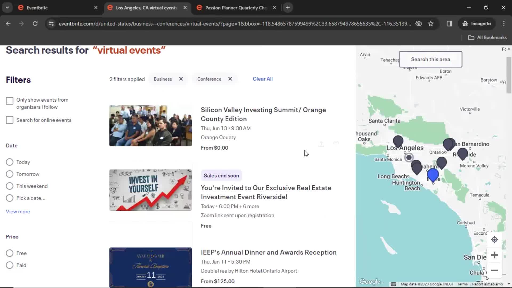
Task: Remove the Business filter
Action: tap(181, 79)
